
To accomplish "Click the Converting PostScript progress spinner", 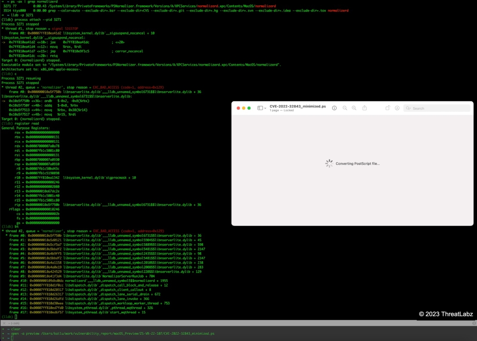I will pos(329,163).
